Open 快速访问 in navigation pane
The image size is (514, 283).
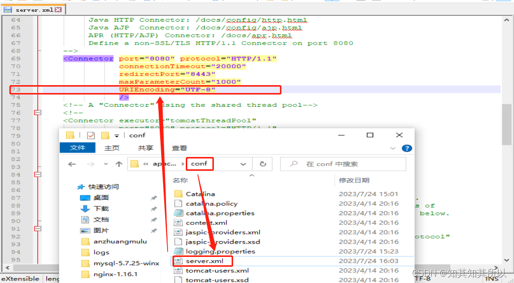tap(103, 187)
